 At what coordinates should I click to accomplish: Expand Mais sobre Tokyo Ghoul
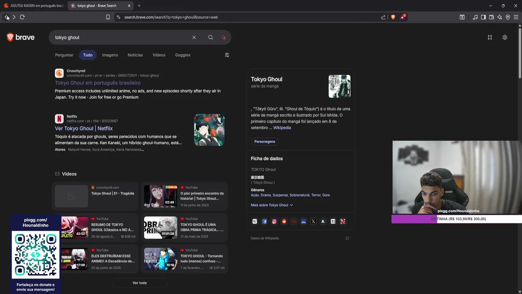pos(272,205)
